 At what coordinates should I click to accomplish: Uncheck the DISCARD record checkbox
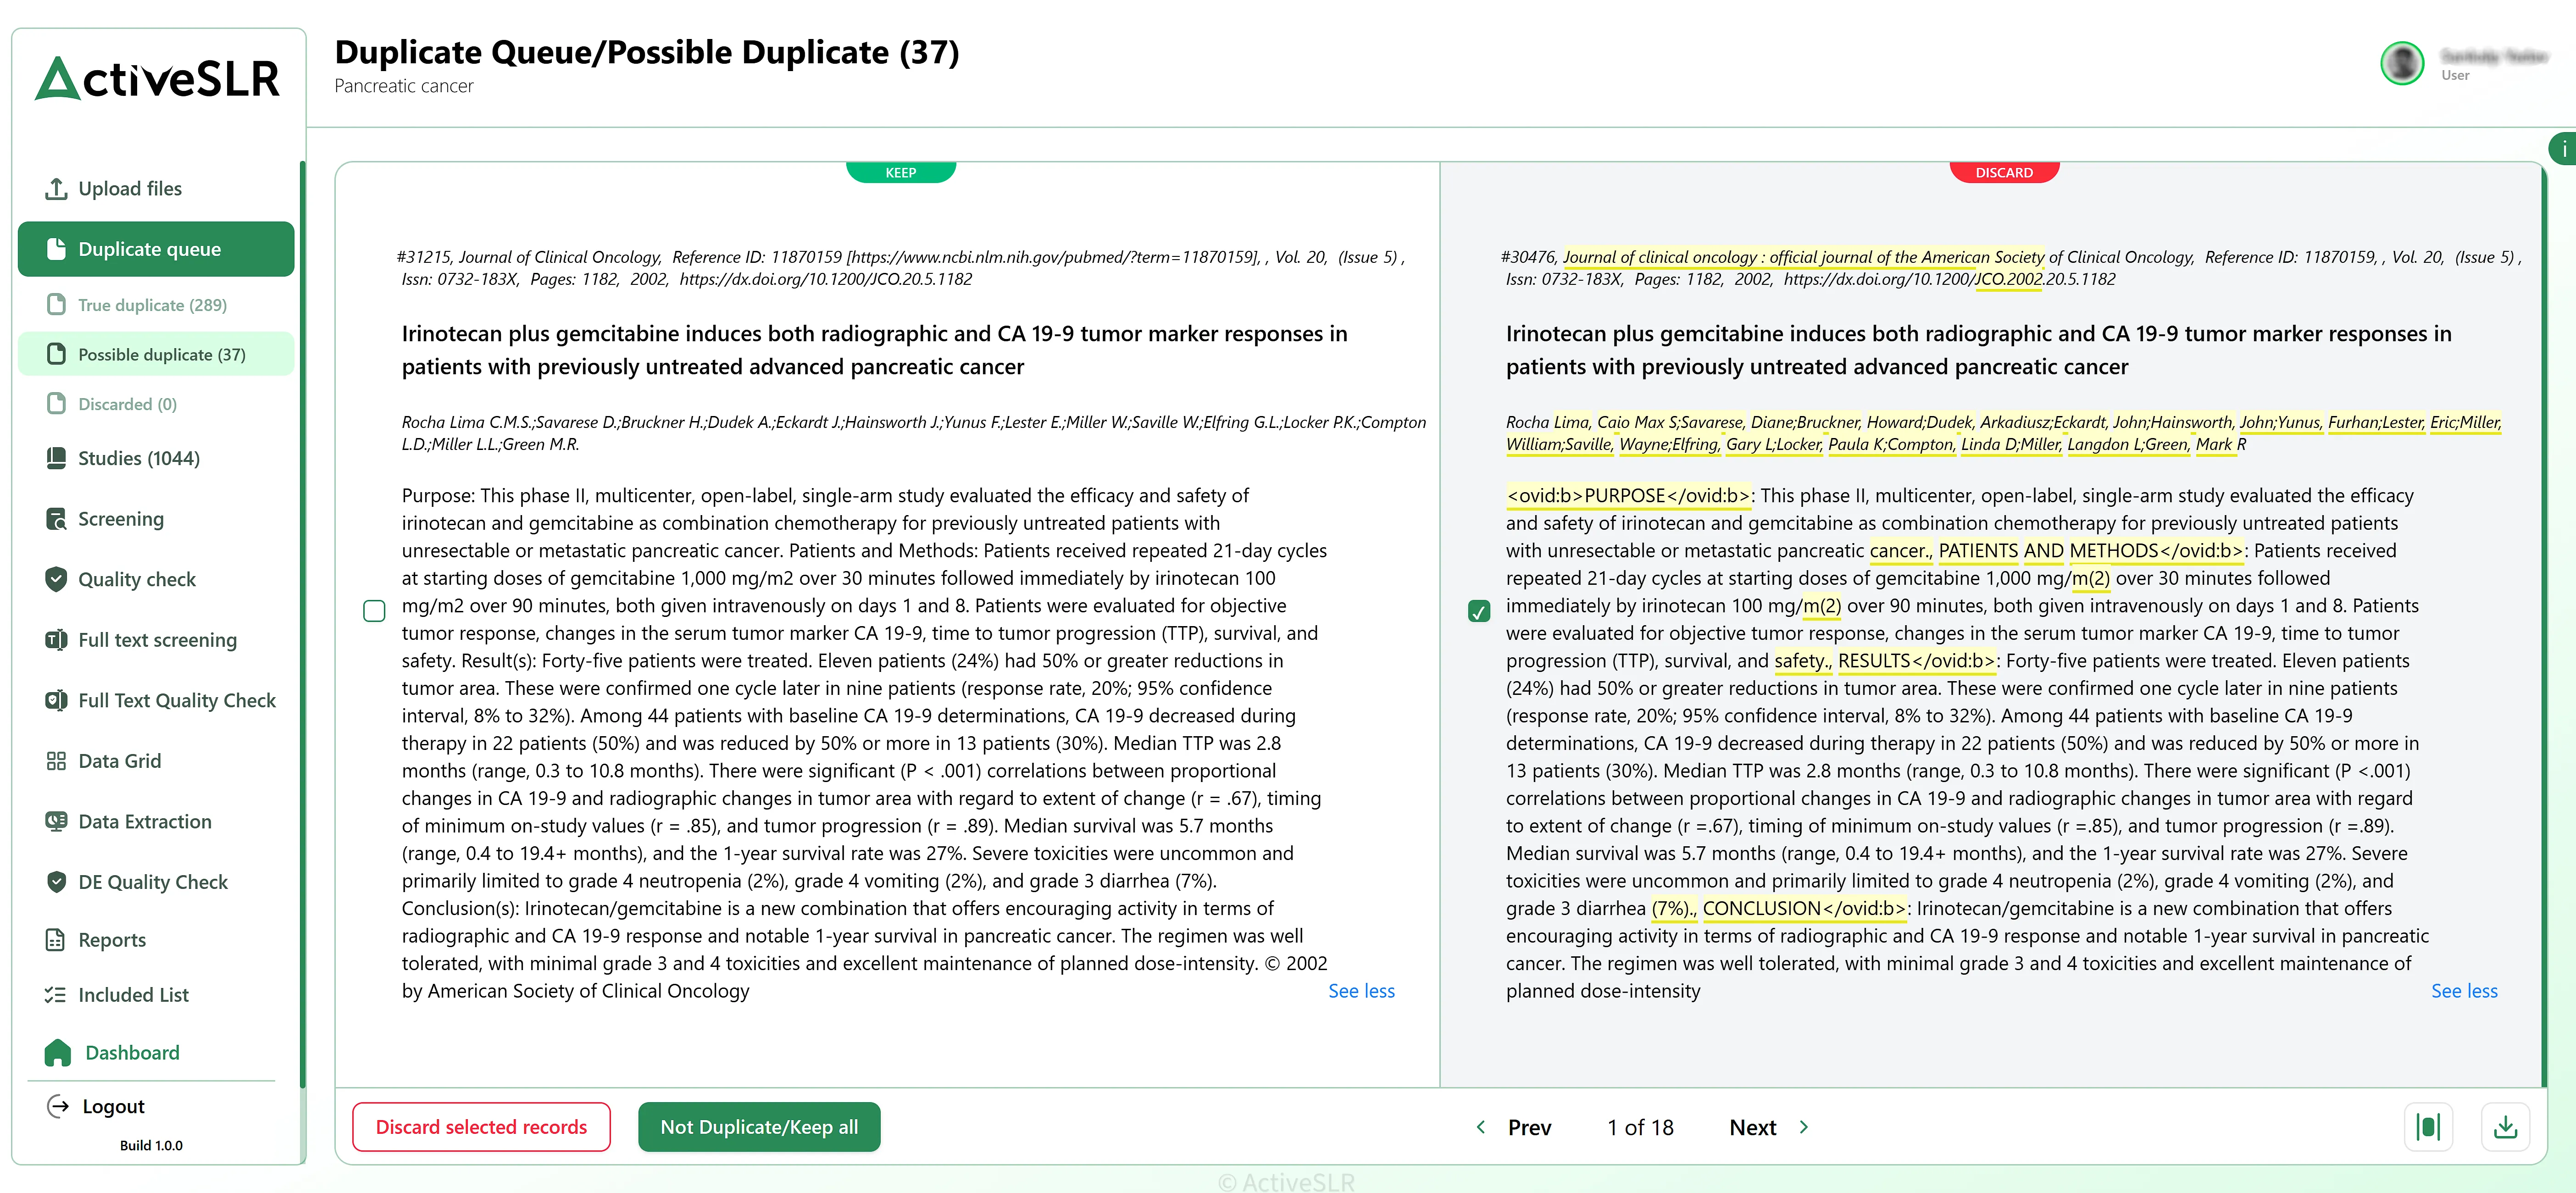1479,611
